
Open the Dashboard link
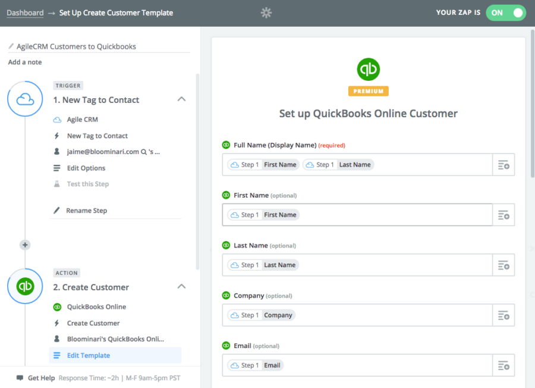[x=25, y=13]
